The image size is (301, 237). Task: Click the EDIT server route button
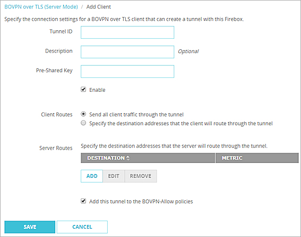click(114, 176)
